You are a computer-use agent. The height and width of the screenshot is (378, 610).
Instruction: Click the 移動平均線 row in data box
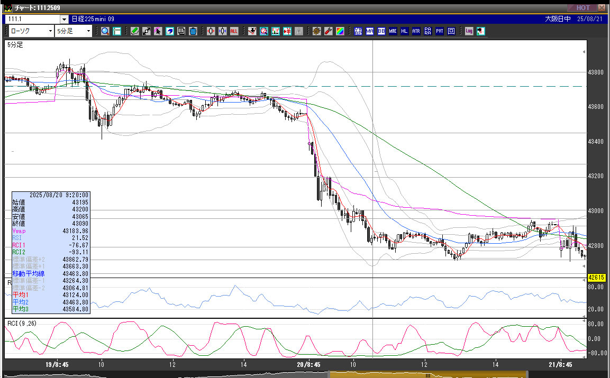click(51, 274)
